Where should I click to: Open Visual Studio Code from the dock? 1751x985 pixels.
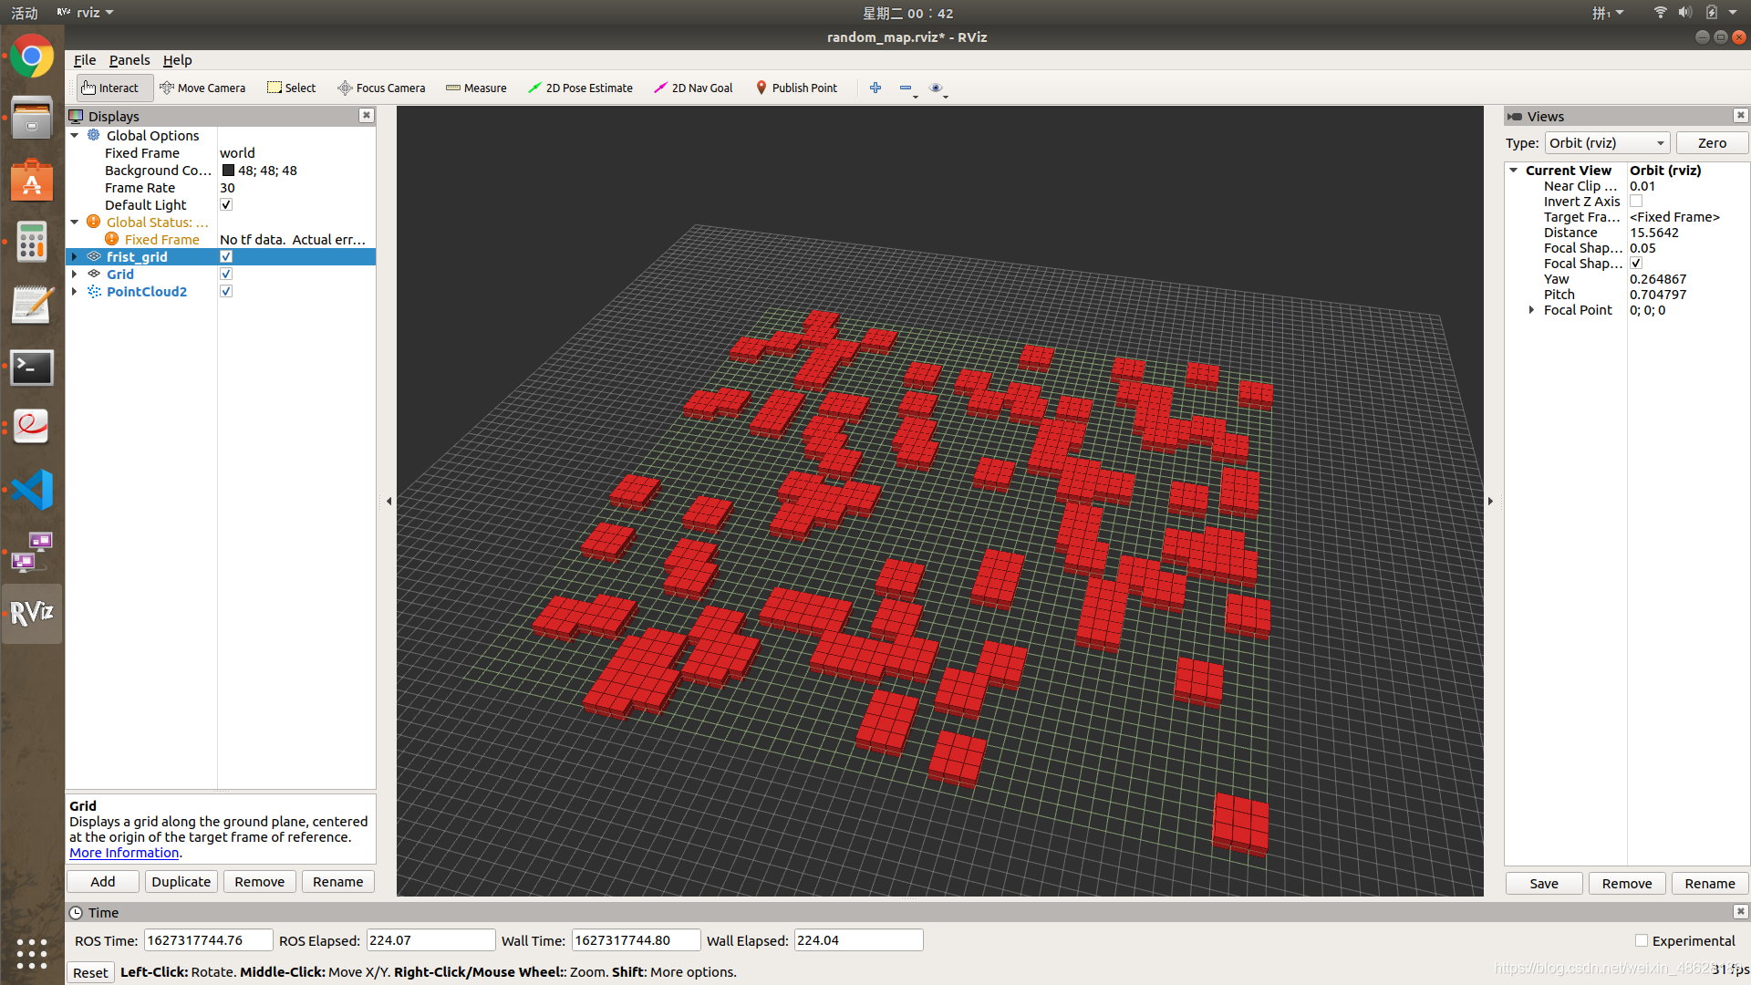pyautogui.click(x=32, y=490)
